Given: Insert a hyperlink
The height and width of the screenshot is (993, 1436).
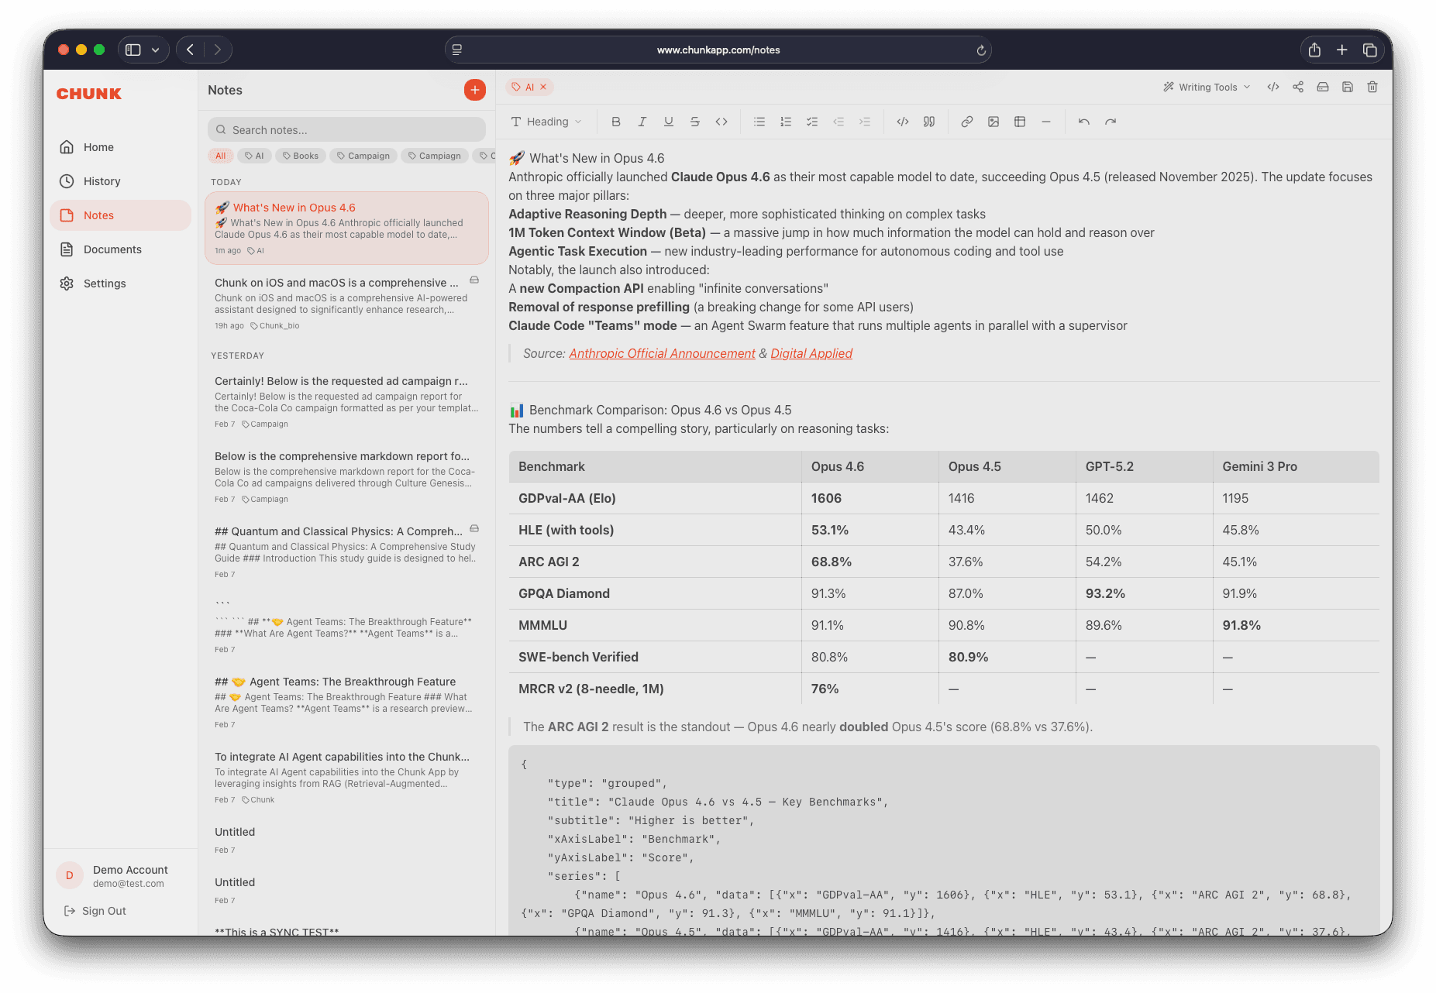Looking at the screenshot, I should [966, 122].
